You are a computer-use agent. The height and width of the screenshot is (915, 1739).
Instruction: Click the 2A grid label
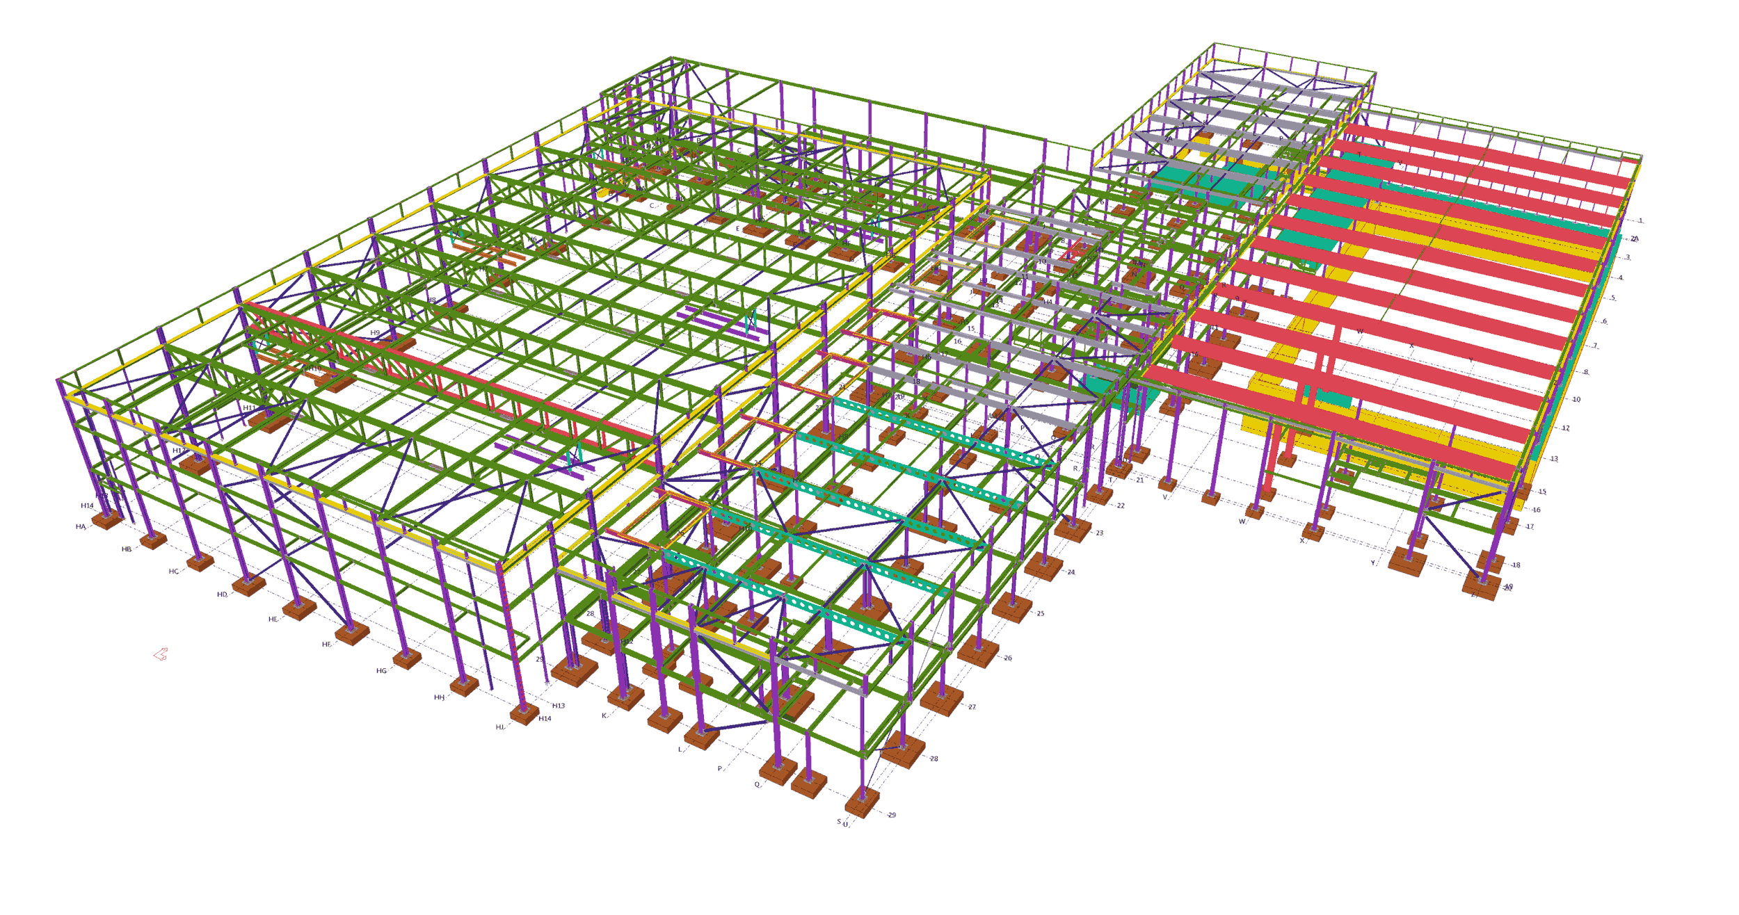(1635, 238)
